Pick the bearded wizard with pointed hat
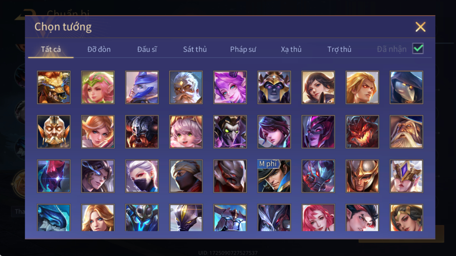 (x=406, y=132)
